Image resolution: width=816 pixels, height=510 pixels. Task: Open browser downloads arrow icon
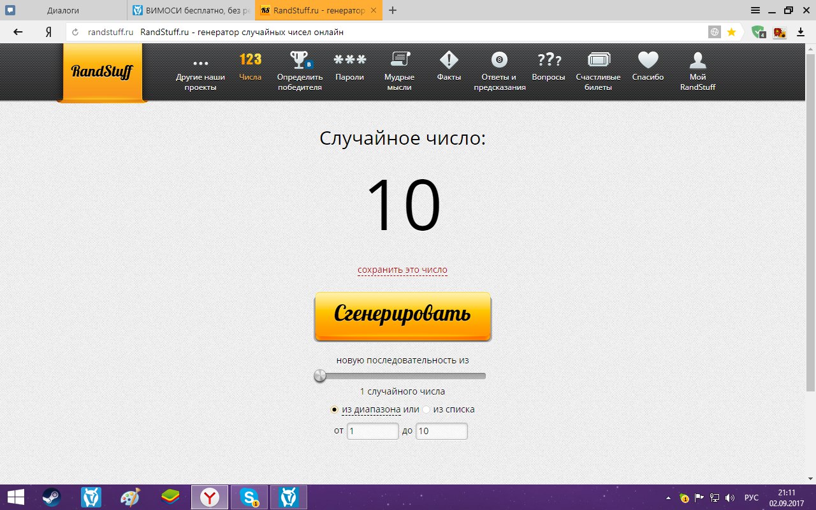tap(801, 32)
